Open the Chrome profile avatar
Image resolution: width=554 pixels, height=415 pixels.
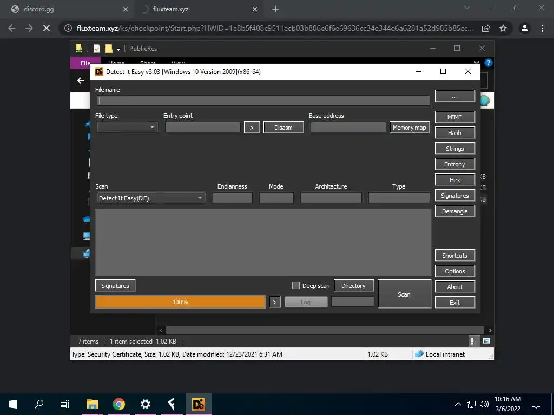[525, 28]
